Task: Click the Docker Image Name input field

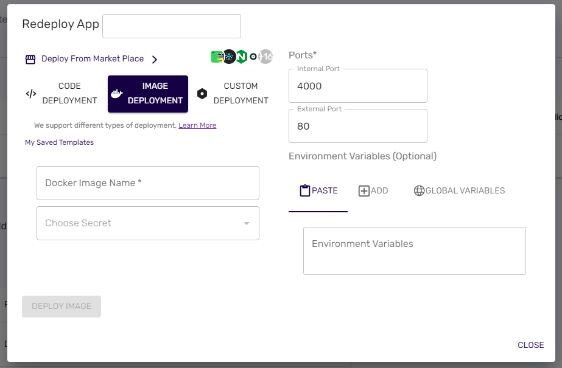Action: tap(147, 183)
